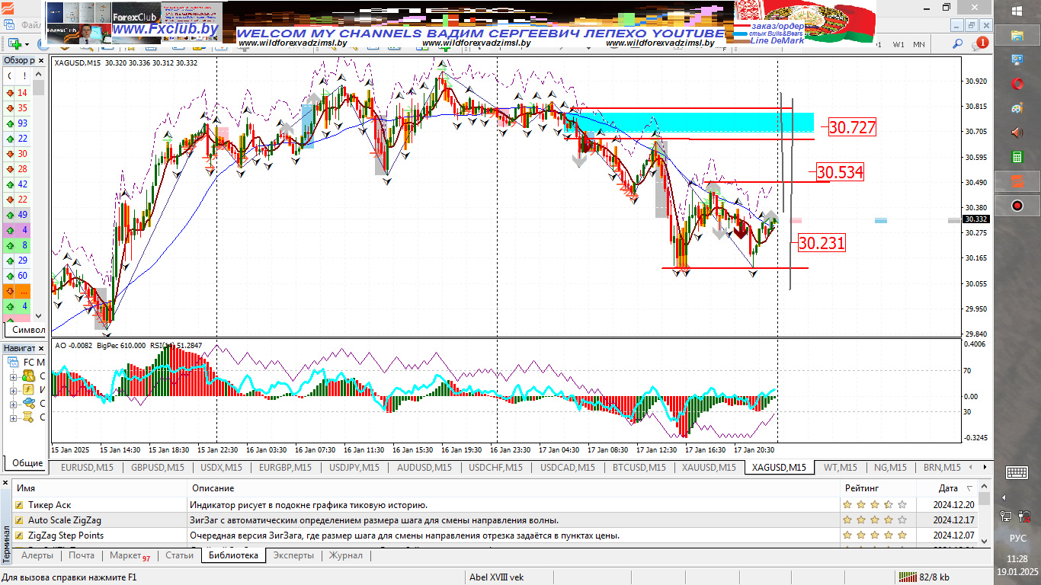The width and height of the screenshot is (1041, 585).
Task: Sort library by Рейтинг column header
Action: coord(877,488)
